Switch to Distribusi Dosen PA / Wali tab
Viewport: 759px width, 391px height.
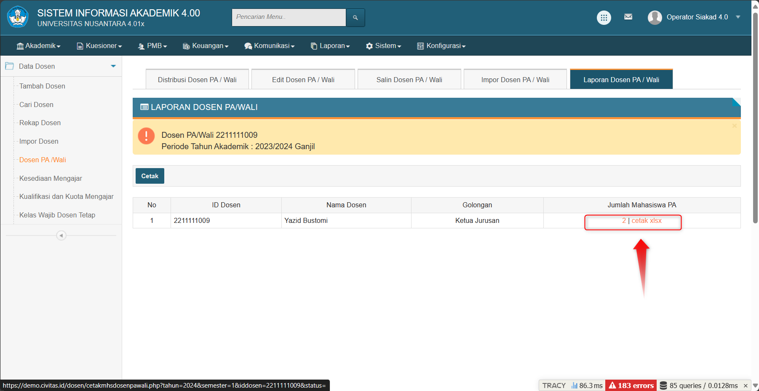[x=197, y=80]
